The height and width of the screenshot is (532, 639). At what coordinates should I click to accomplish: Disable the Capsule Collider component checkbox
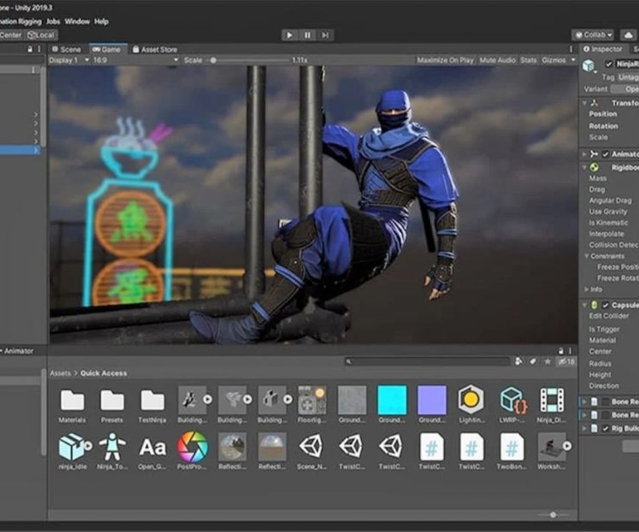coord(605,305)
